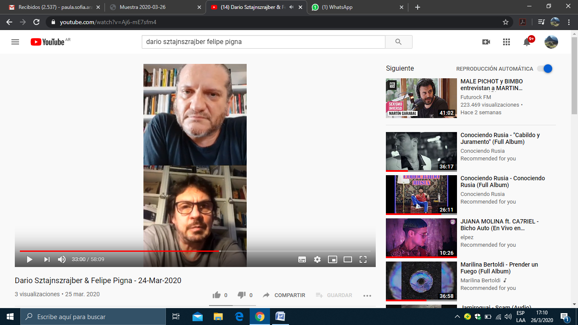Open media control playlist icon
The image size is (578, 325).
541,22
